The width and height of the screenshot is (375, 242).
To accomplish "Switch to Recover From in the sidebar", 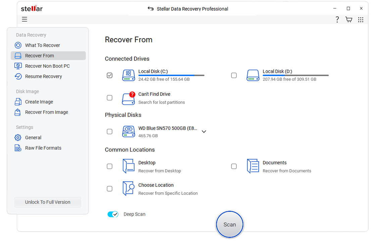I will [x=40, y=56].
